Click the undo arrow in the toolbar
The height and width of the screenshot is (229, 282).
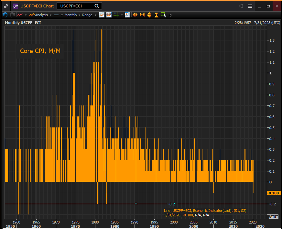[x=5, y=15]
